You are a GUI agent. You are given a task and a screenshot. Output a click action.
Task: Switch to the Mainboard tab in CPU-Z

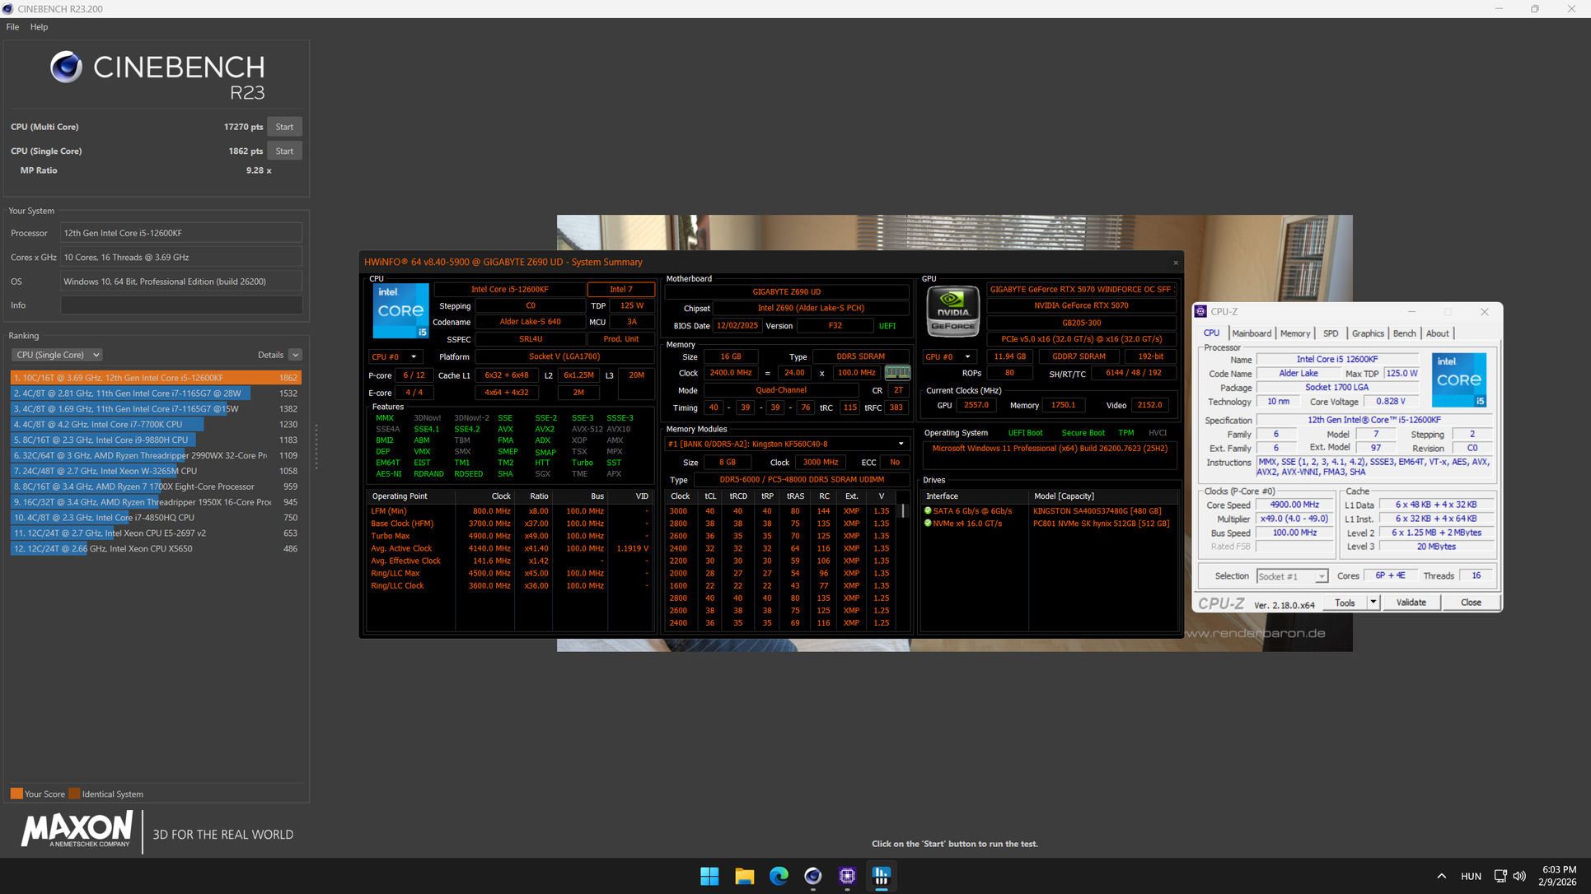[x=1251, y=333]
